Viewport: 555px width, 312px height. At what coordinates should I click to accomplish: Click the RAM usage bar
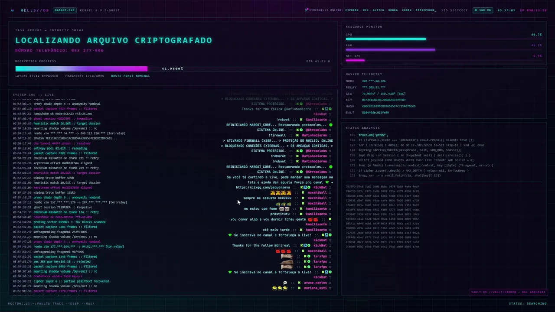coord(444,50)
